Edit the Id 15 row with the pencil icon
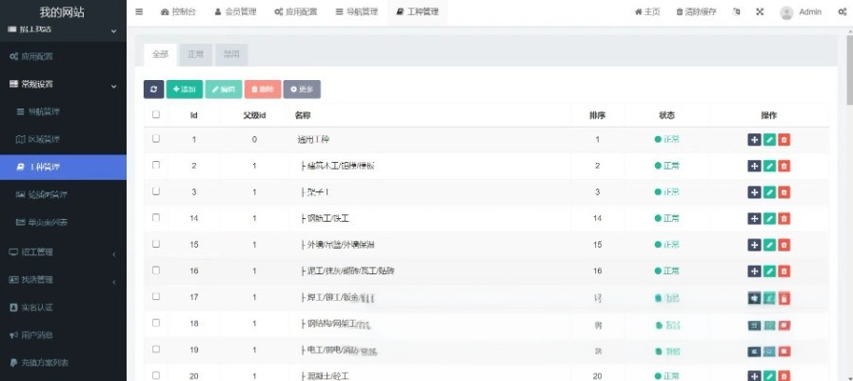853x381 pixels. [769, 245]
